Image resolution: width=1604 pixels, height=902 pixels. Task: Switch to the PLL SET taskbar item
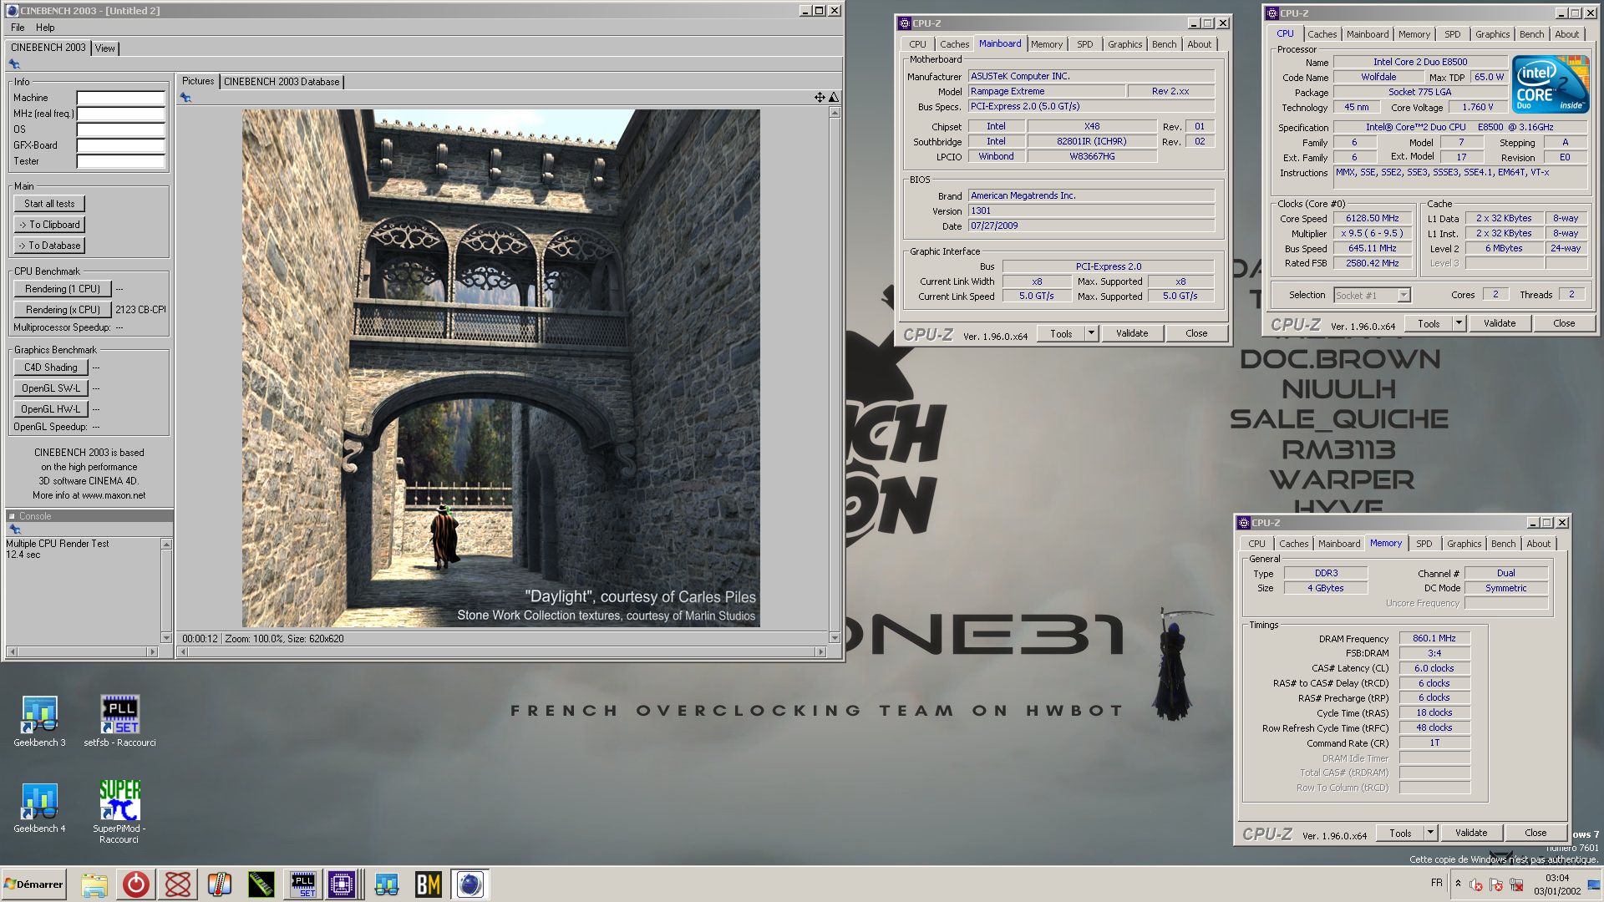302,884
